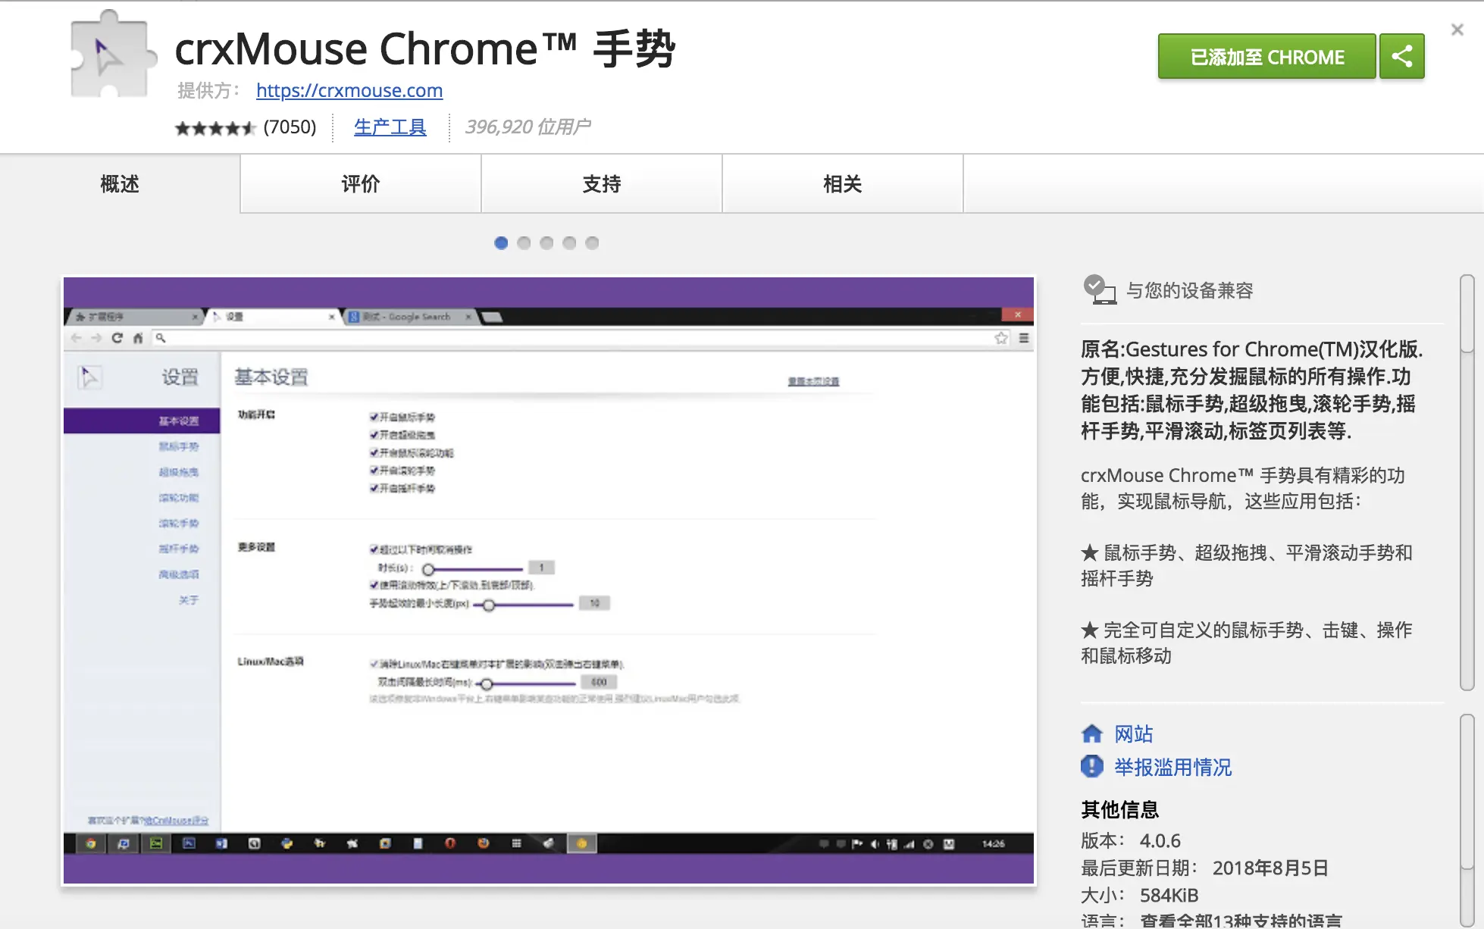Click the 时长(s) slider handle
The height and width of the screenshot is (929, 1484).
tap(428, 569)
